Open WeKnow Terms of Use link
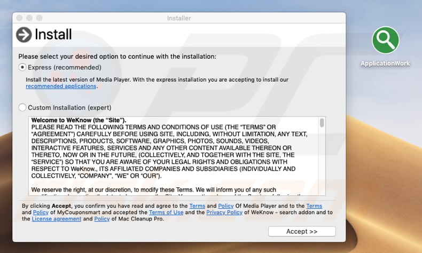The width and height of the screenshot is (422, 253). pos(166,212)
